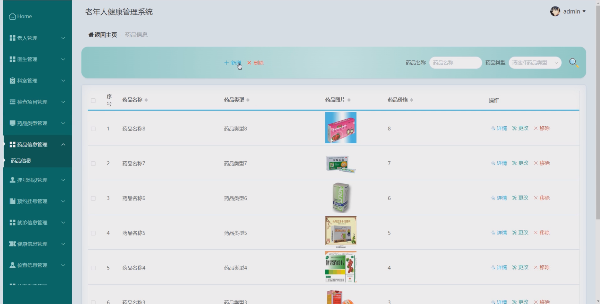Click the 药品类型管理 monitor icon
The image size is (600, 304).
(x=13, y=123)
